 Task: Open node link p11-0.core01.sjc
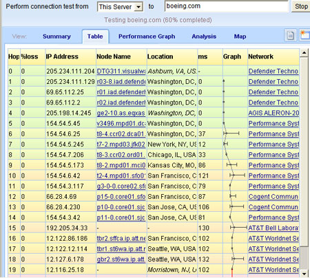[x=121, y=217]
